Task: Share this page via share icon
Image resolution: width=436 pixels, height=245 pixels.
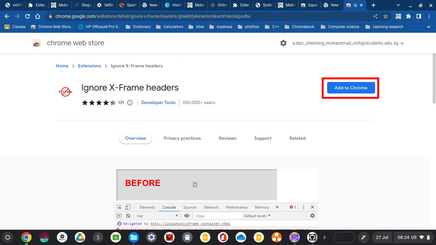Action: [x=375, y=16]
